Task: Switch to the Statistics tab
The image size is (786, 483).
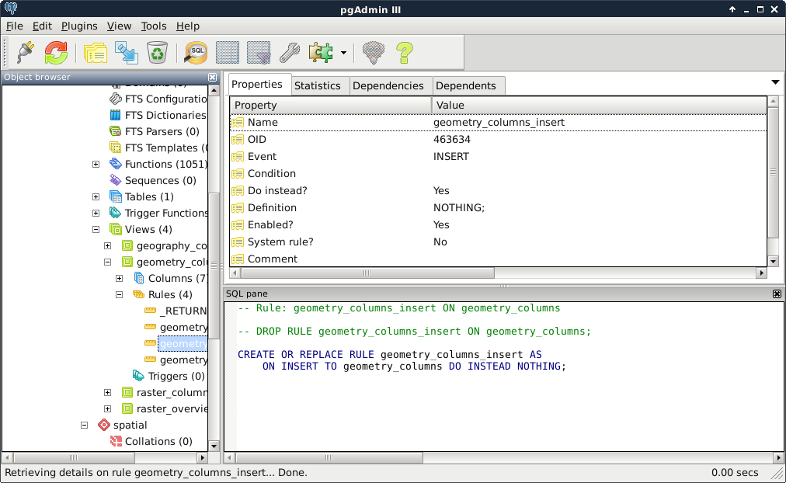Action: 317,85
